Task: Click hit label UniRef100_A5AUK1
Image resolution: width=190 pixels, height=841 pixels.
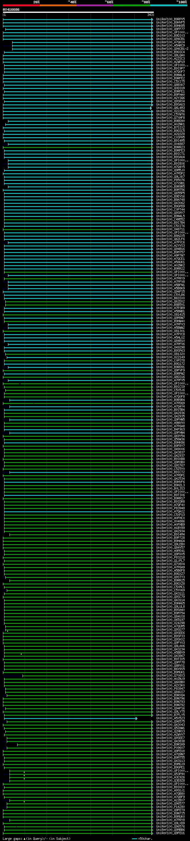Action: (x=170, y=262)
